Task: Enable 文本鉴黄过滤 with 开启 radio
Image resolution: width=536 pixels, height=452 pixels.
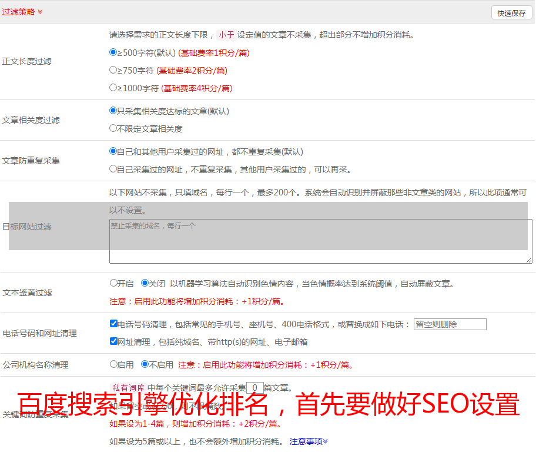Action: 113,283
